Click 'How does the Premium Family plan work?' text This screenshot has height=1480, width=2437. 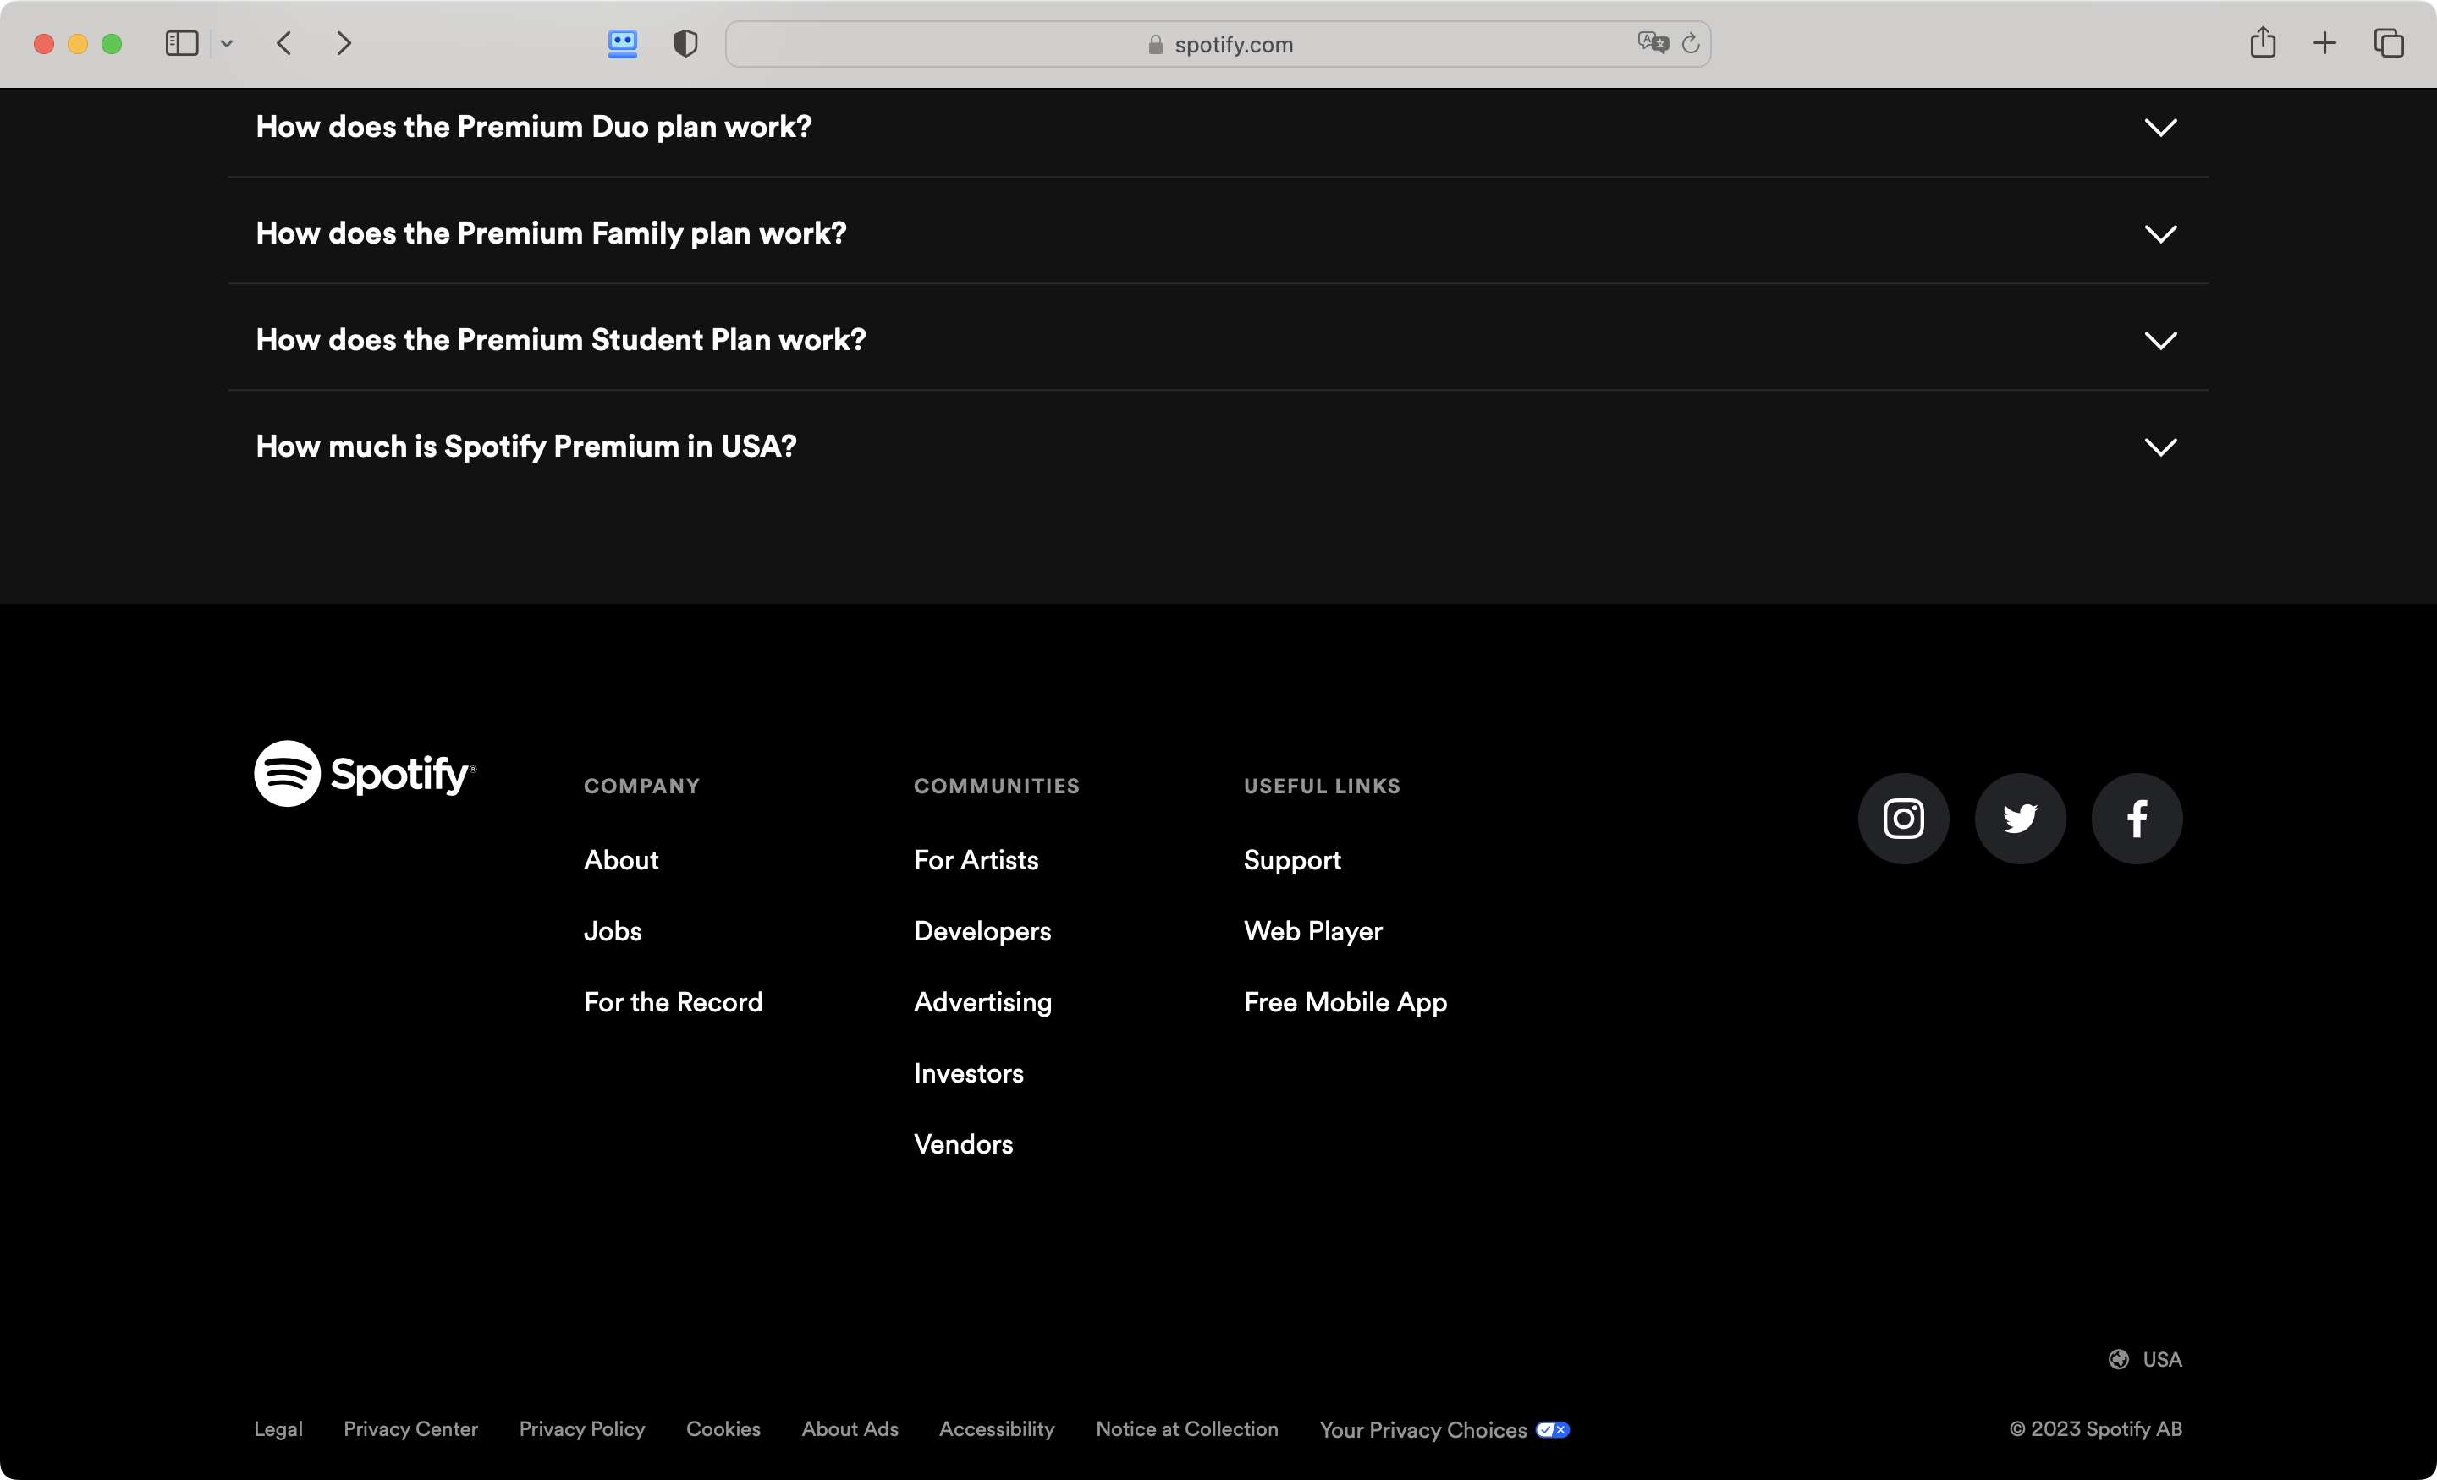click(x=551, y=233)
